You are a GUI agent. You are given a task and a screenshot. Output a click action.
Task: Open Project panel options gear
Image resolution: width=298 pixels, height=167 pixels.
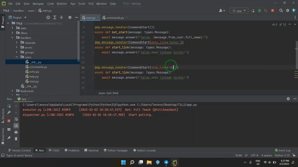point(70,18)
